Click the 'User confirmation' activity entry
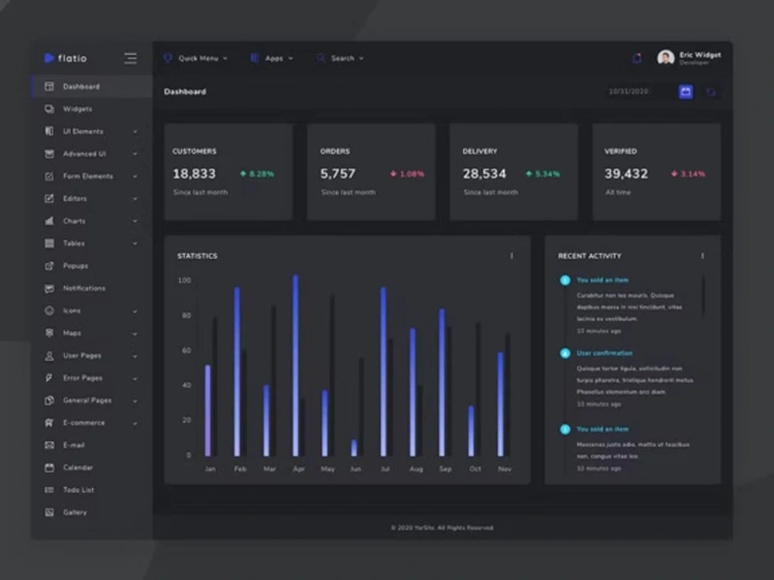The height and width of the screenshot is (580, 774). pos(604,353)
